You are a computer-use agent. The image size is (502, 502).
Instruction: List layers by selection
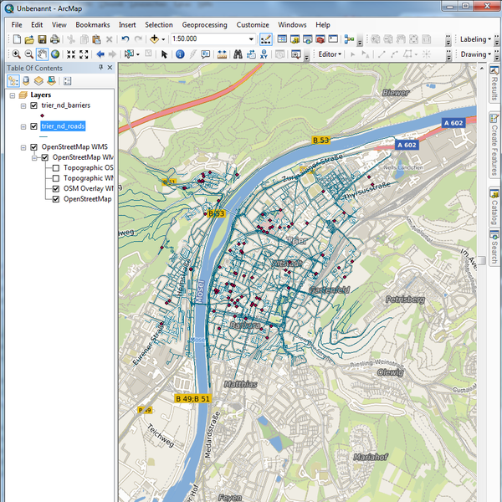(51, 80)
